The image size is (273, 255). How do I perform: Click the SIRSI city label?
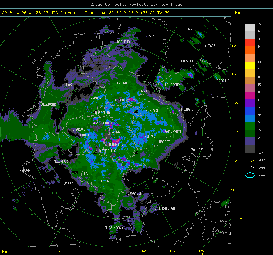coord(69,184)
